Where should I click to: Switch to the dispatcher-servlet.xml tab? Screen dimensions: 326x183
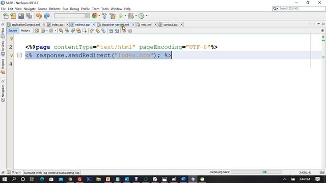[x=115, y=25]
